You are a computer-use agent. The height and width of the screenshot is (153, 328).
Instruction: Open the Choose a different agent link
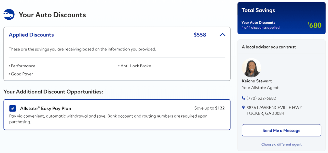coord(281,144)
